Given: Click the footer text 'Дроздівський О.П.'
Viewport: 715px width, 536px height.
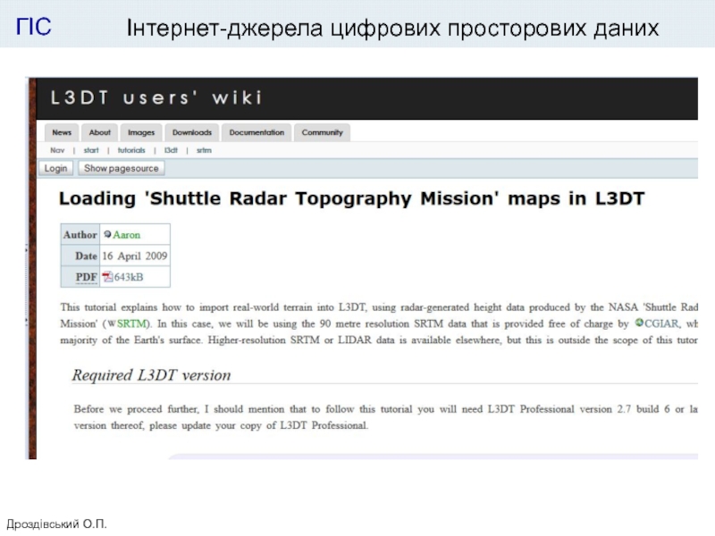Looking at the screenshot, I should coord(56,524).
